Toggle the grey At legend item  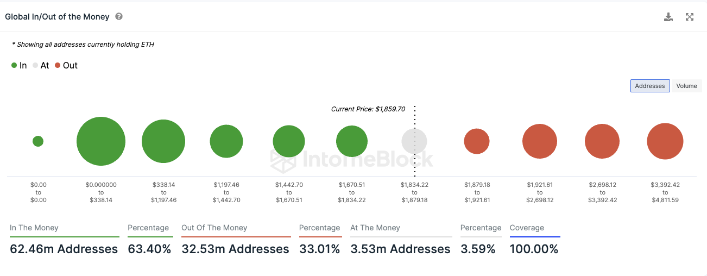[41, 65]
